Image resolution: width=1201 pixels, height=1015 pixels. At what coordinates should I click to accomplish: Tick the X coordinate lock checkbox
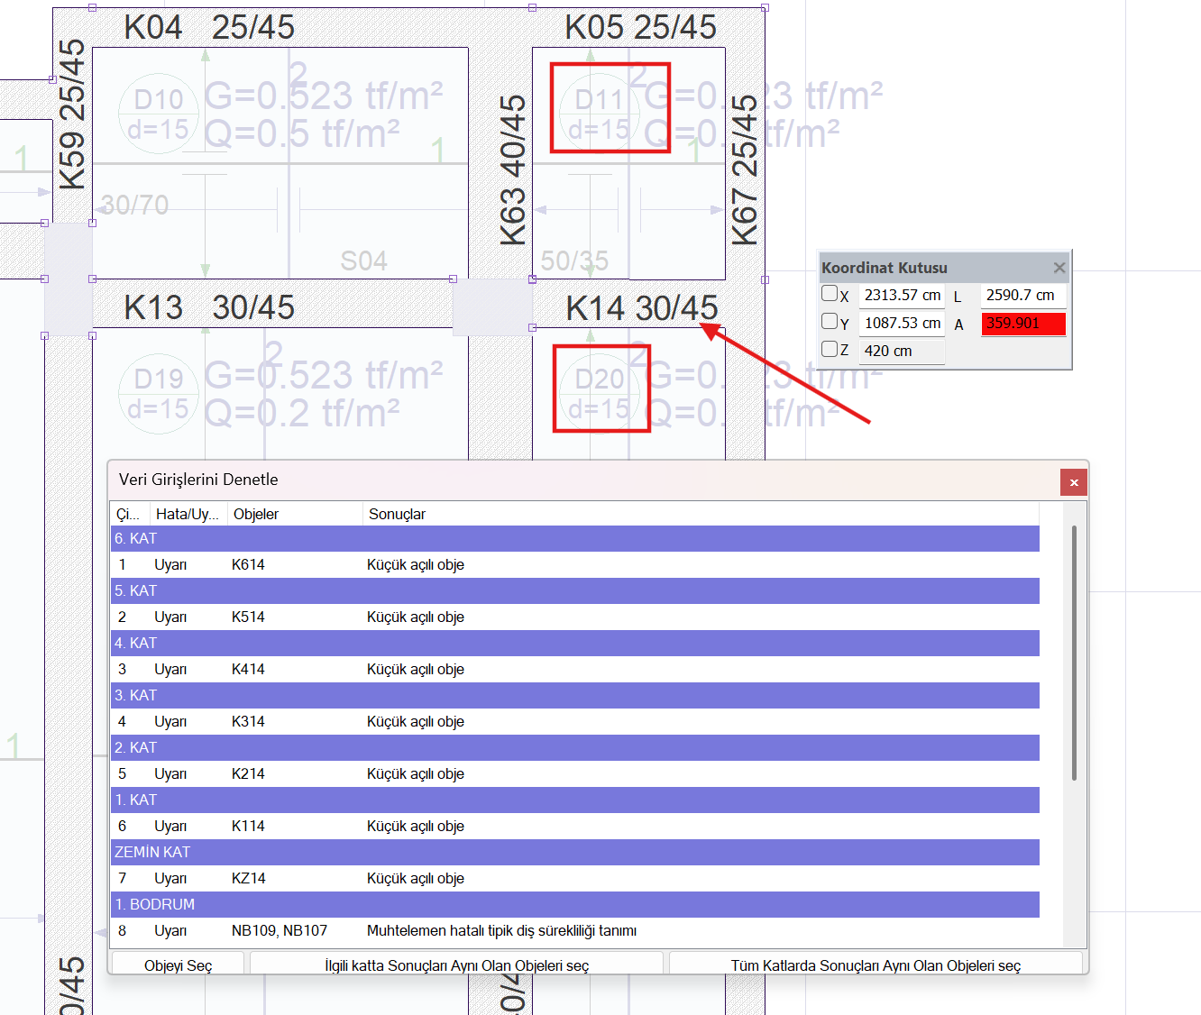(830, 293)
